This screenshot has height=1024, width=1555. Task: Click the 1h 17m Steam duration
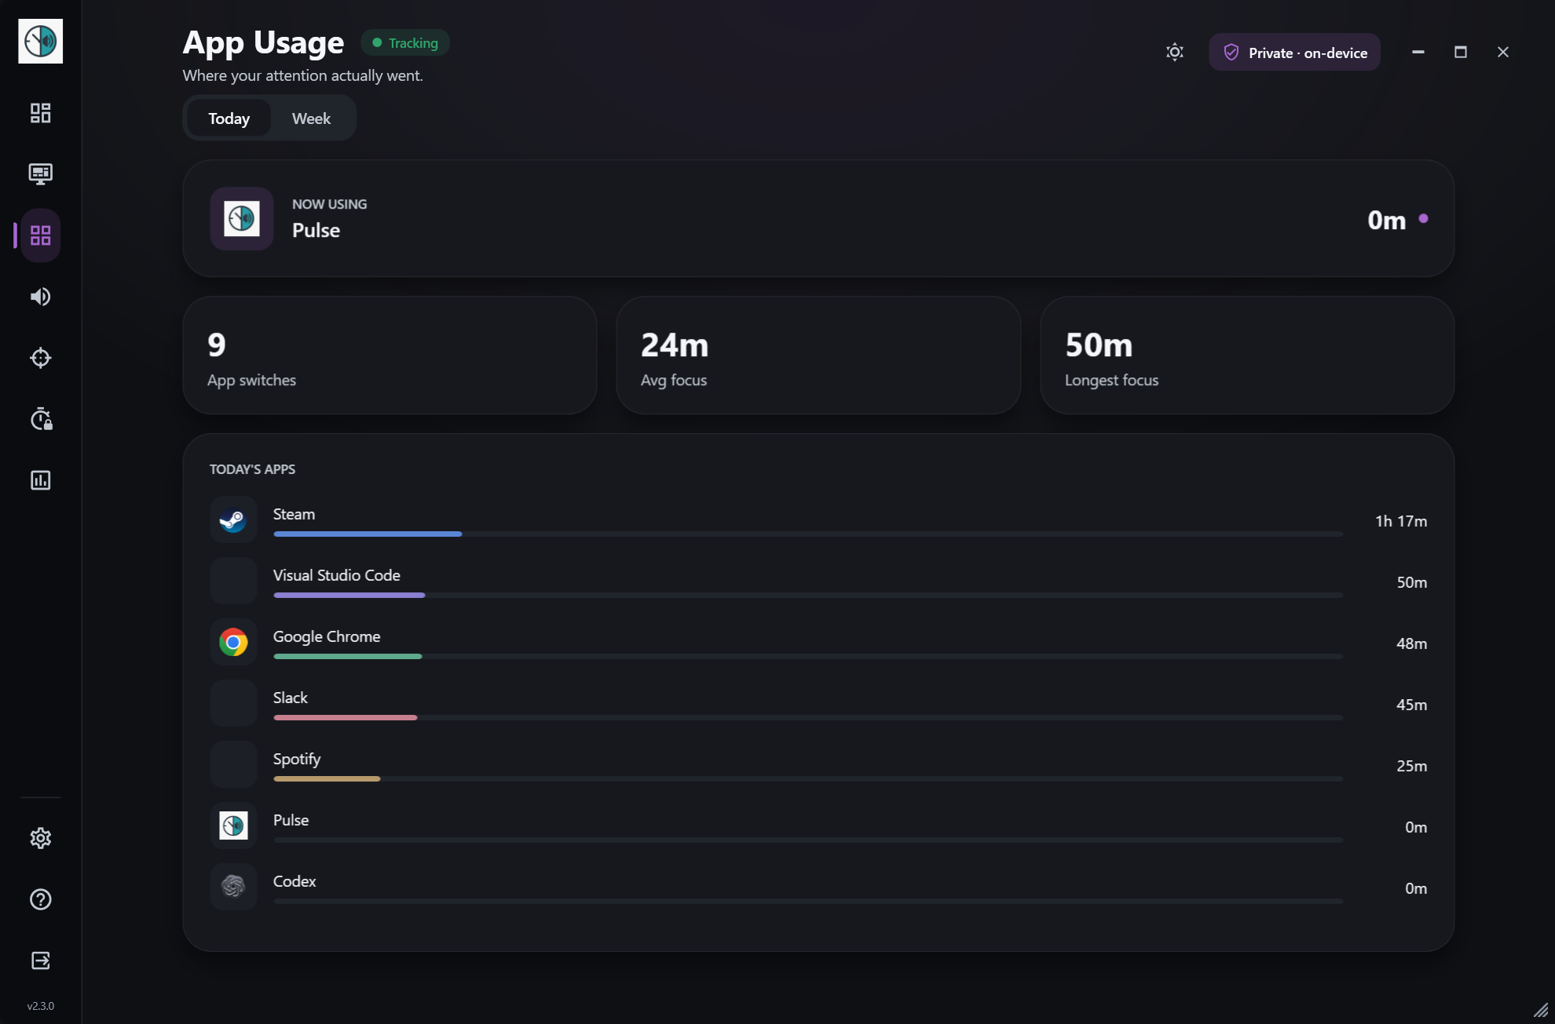[x=1401, y=521]
